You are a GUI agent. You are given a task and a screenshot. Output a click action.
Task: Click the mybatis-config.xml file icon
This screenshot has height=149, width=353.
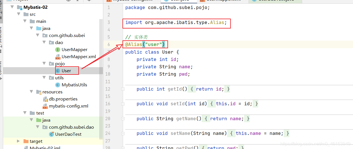coord(45,106)
